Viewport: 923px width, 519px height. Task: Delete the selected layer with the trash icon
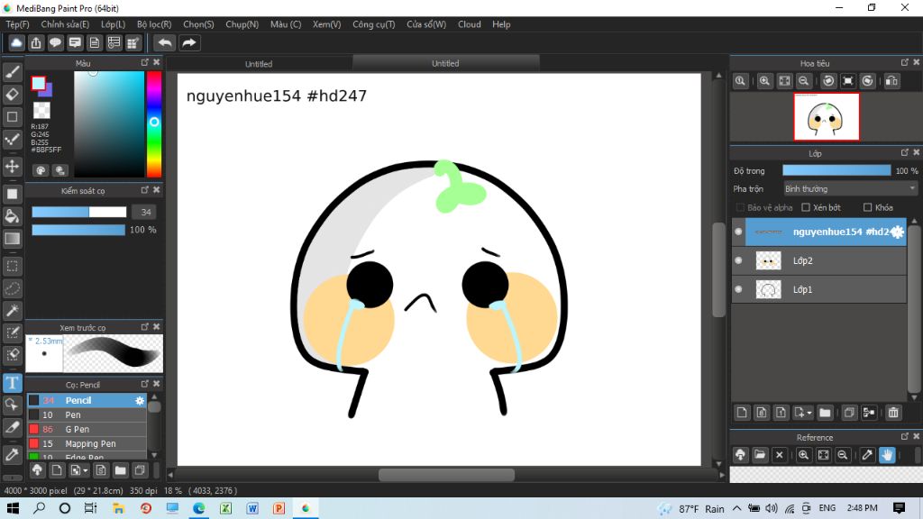pyautogui.click(x=893, y=413)
